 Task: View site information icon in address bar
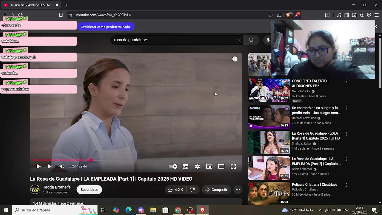tap(70, 15)
